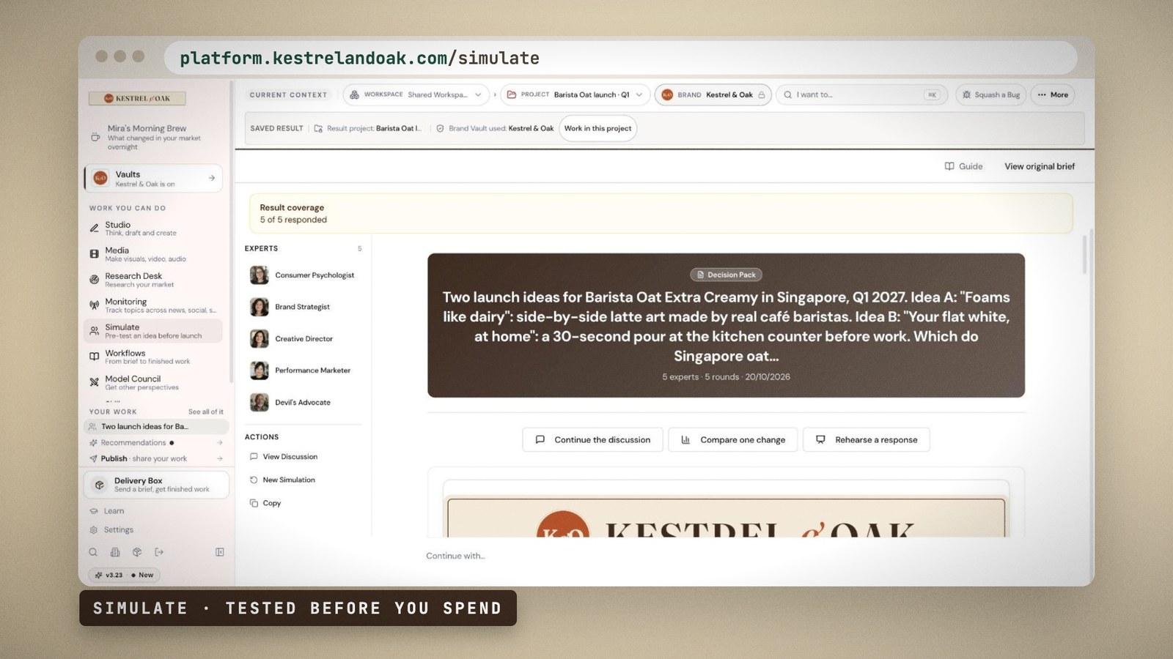Click the Research Desk globe icon

click(x=94, y=280)
